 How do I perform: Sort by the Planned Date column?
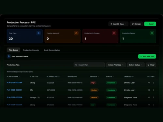pos(53,76)
